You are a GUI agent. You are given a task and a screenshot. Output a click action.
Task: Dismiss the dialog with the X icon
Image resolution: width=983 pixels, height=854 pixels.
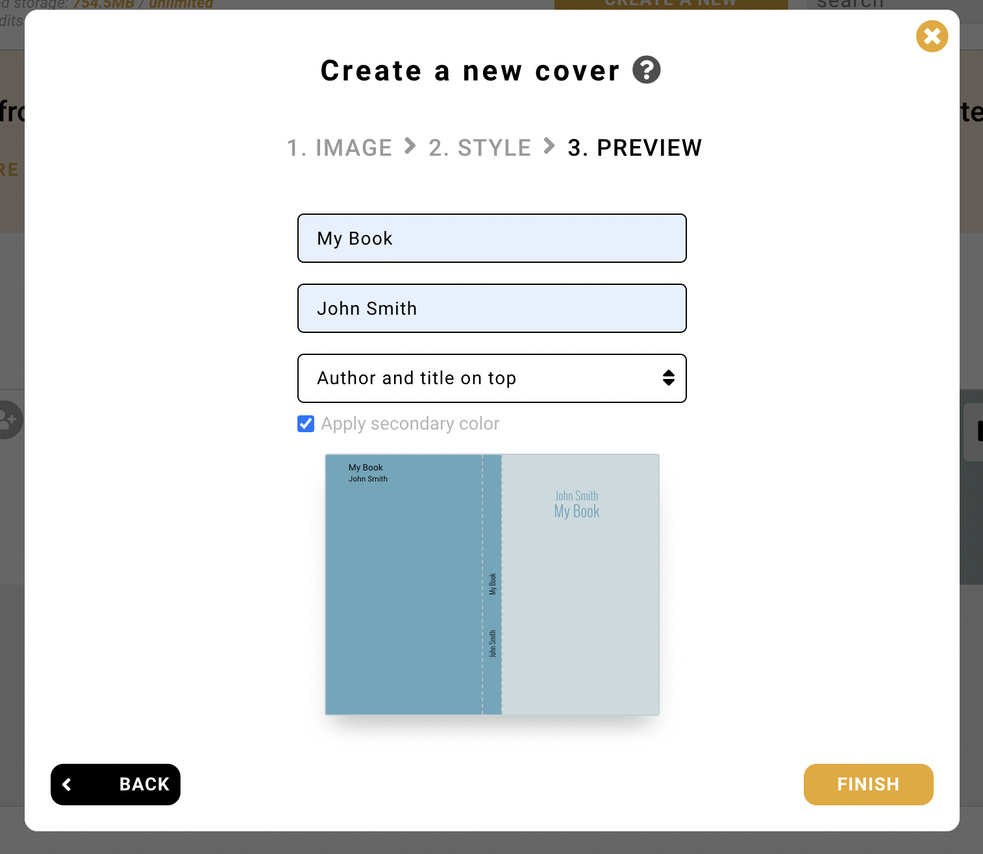click(x=932, y=36)
